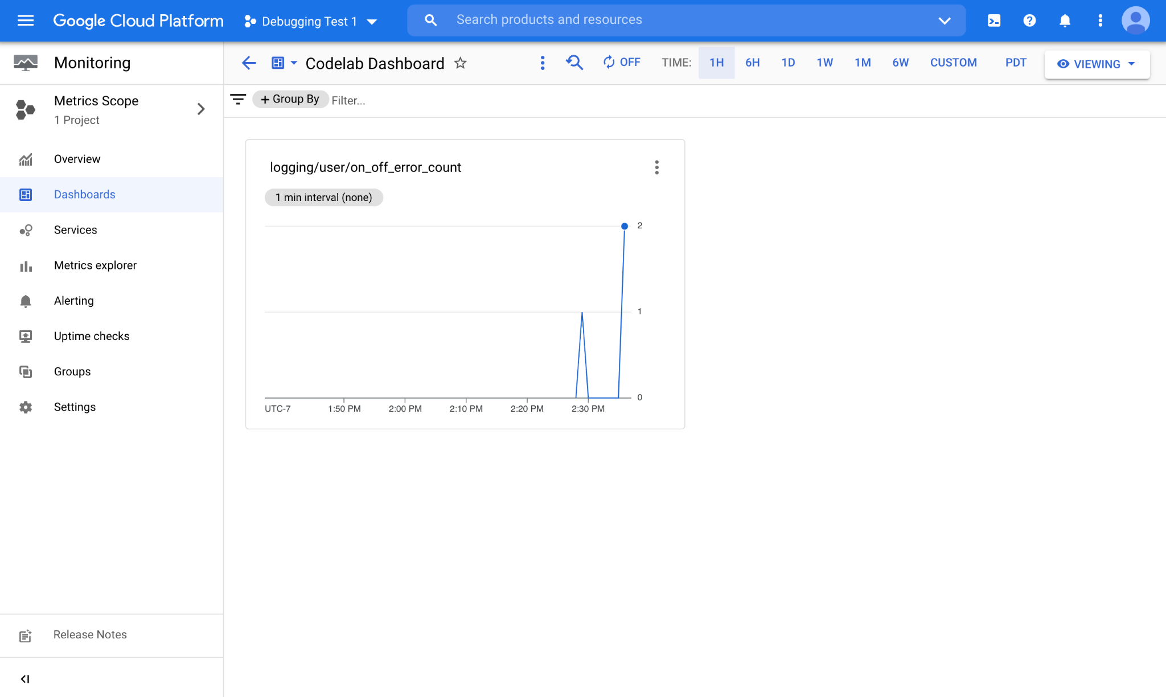Open Metrics explorer in sidebar

pos(95,265)
